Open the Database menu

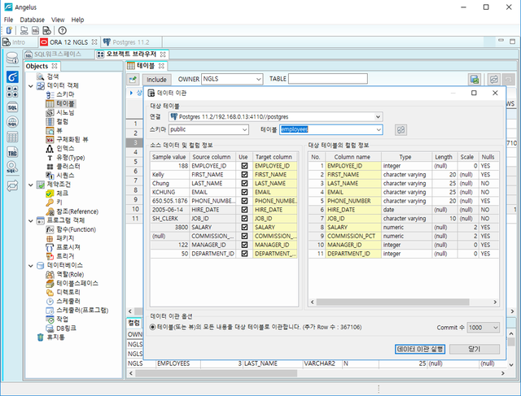click(33, 20)
